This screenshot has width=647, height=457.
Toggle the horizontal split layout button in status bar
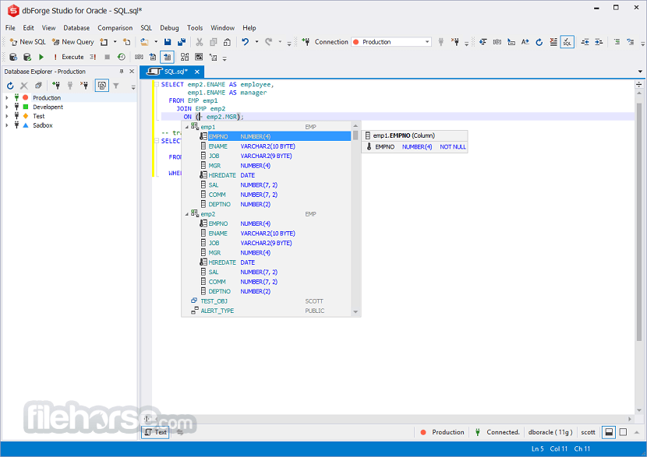(x=609, y=432)
